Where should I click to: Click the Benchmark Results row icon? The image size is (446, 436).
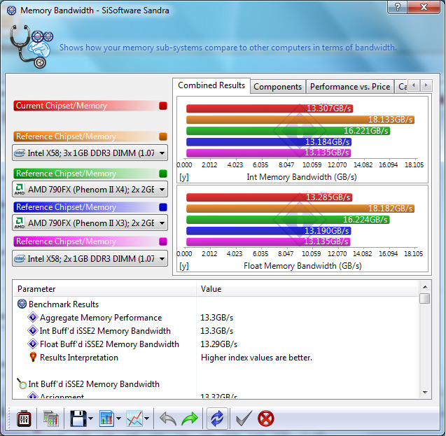pos(22,304)
